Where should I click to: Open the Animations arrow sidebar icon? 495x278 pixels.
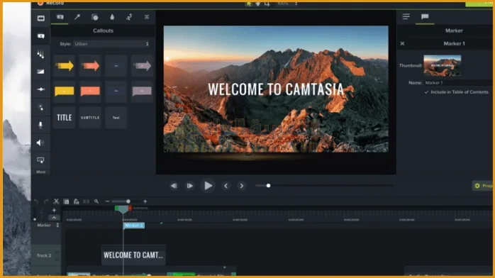(x=40, y=89)
